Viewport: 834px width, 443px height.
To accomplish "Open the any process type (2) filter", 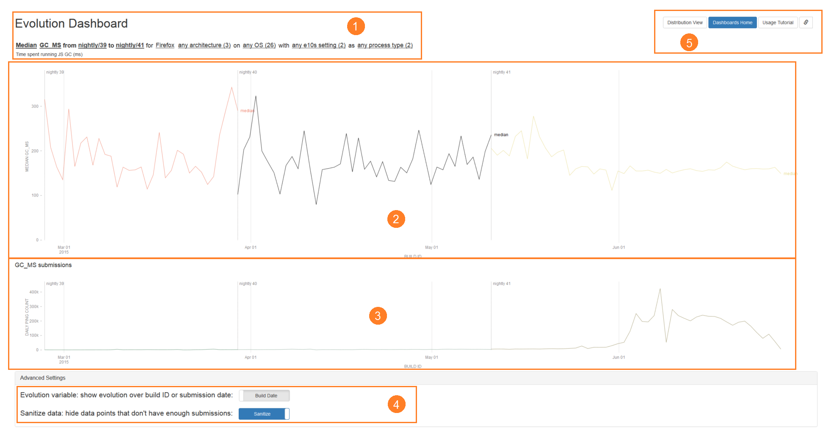I will [x=384, y=45].
